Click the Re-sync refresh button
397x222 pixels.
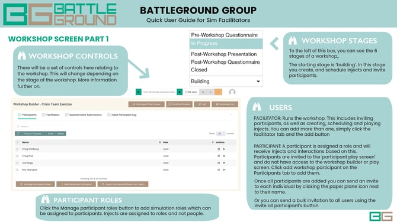click(191, 92)
